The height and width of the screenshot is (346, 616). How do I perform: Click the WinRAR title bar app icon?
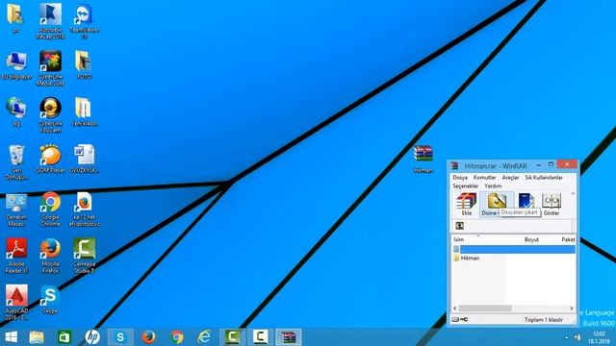(454, 166)
